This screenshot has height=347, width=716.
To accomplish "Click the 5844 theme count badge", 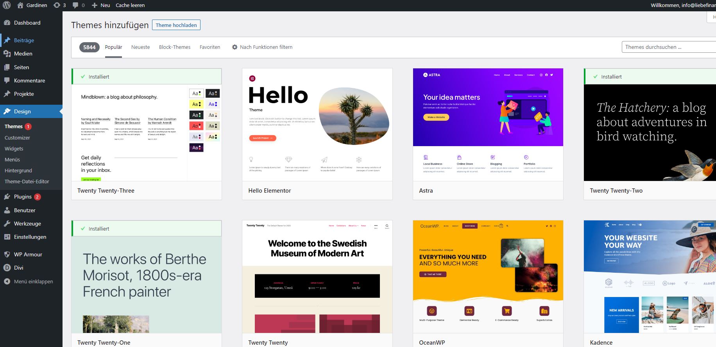I will tap(89, 47).
